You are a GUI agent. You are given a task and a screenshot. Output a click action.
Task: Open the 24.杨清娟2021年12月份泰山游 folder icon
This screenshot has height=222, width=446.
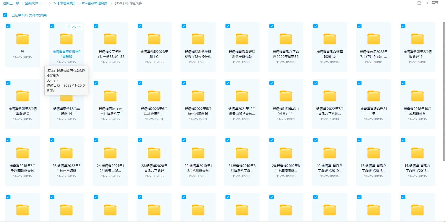(x=110, y=153)
